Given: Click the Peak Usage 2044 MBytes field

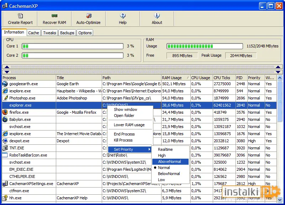Looking at the screenshot, I should click(241, 56).
